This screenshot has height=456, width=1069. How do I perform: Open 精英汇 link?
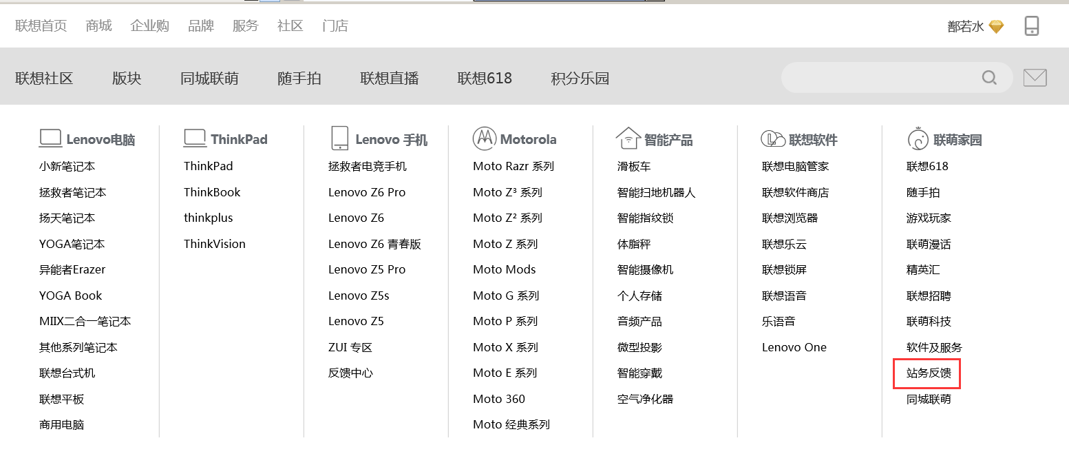click(923, 269)
